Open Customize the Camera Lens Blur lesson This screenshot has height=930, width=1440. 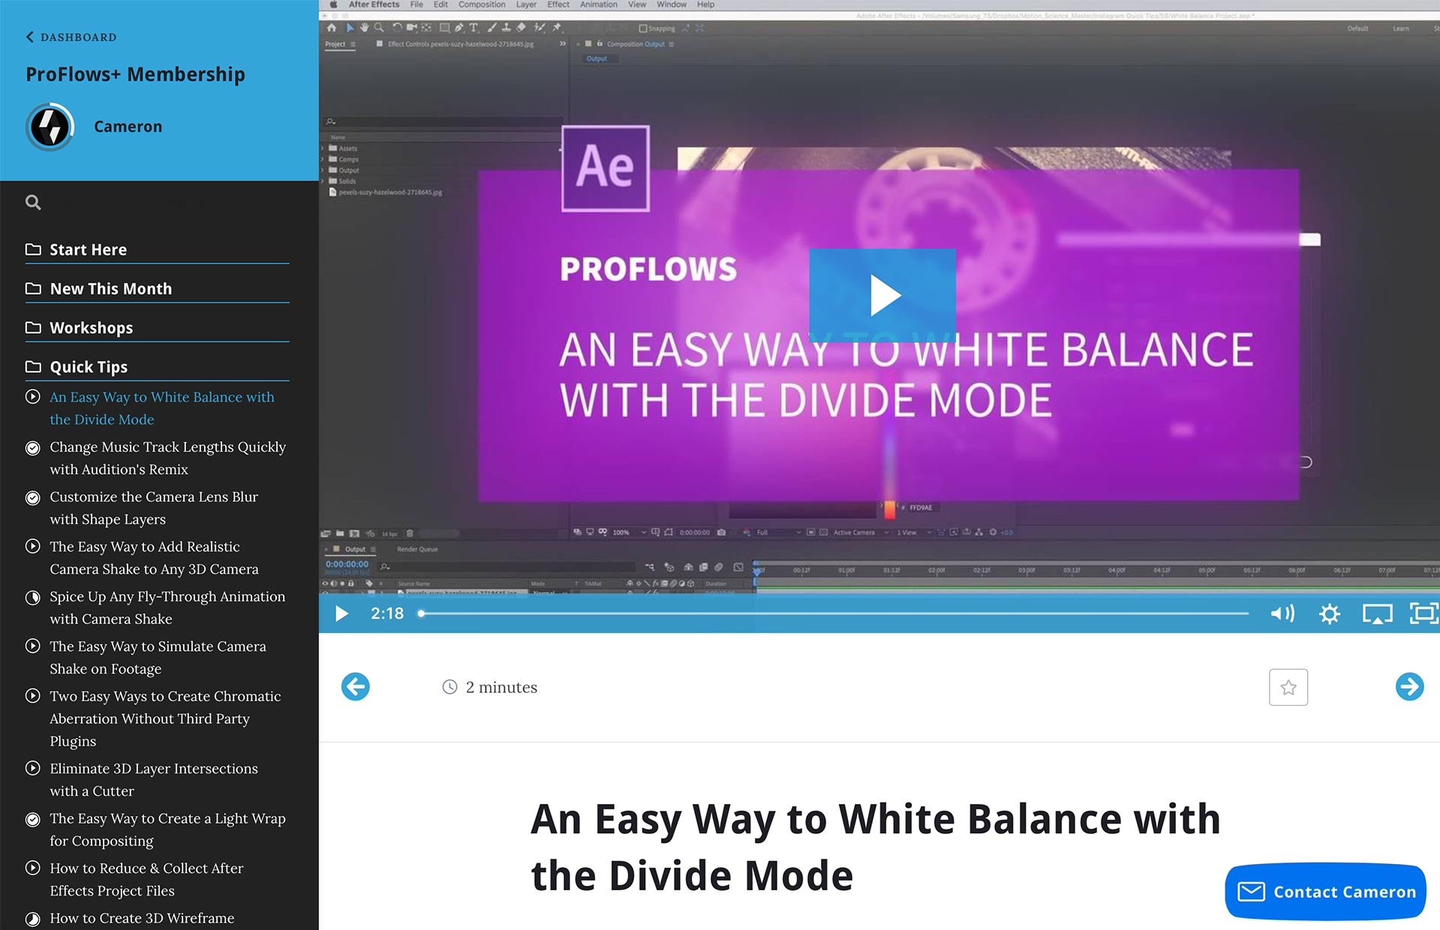click(154, 508)
